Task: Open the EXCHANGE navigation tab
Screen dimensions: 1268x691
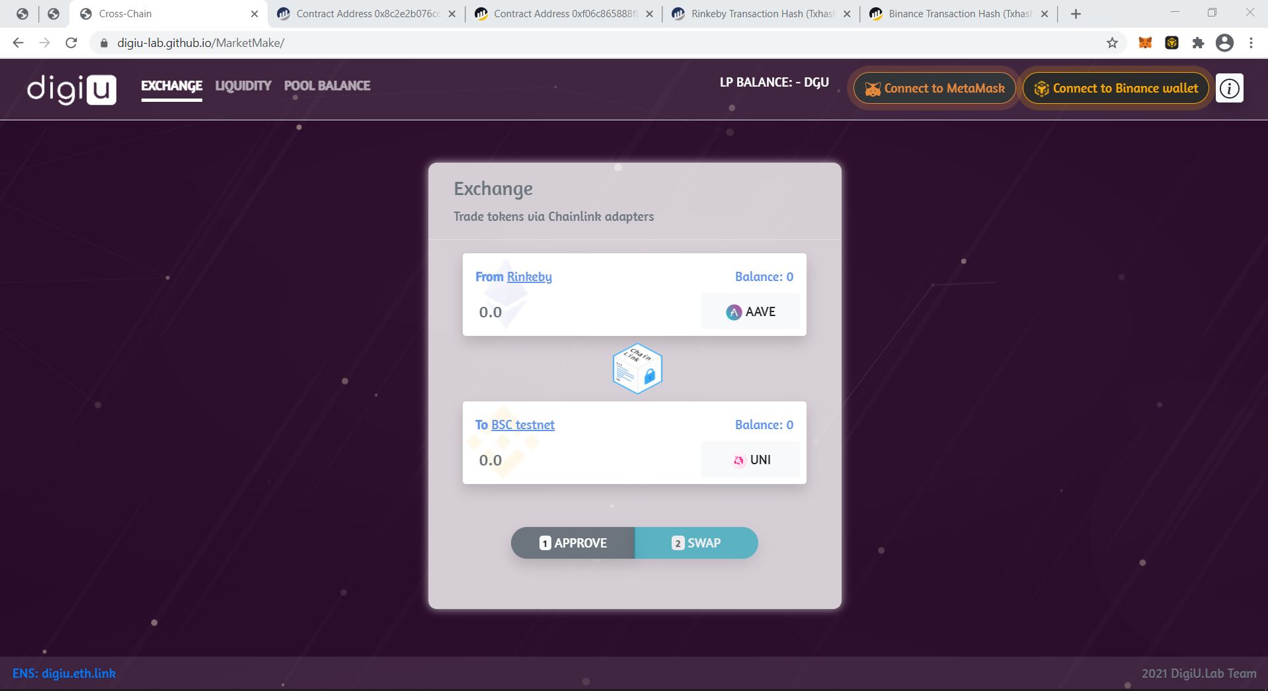Action: [171, 86]
